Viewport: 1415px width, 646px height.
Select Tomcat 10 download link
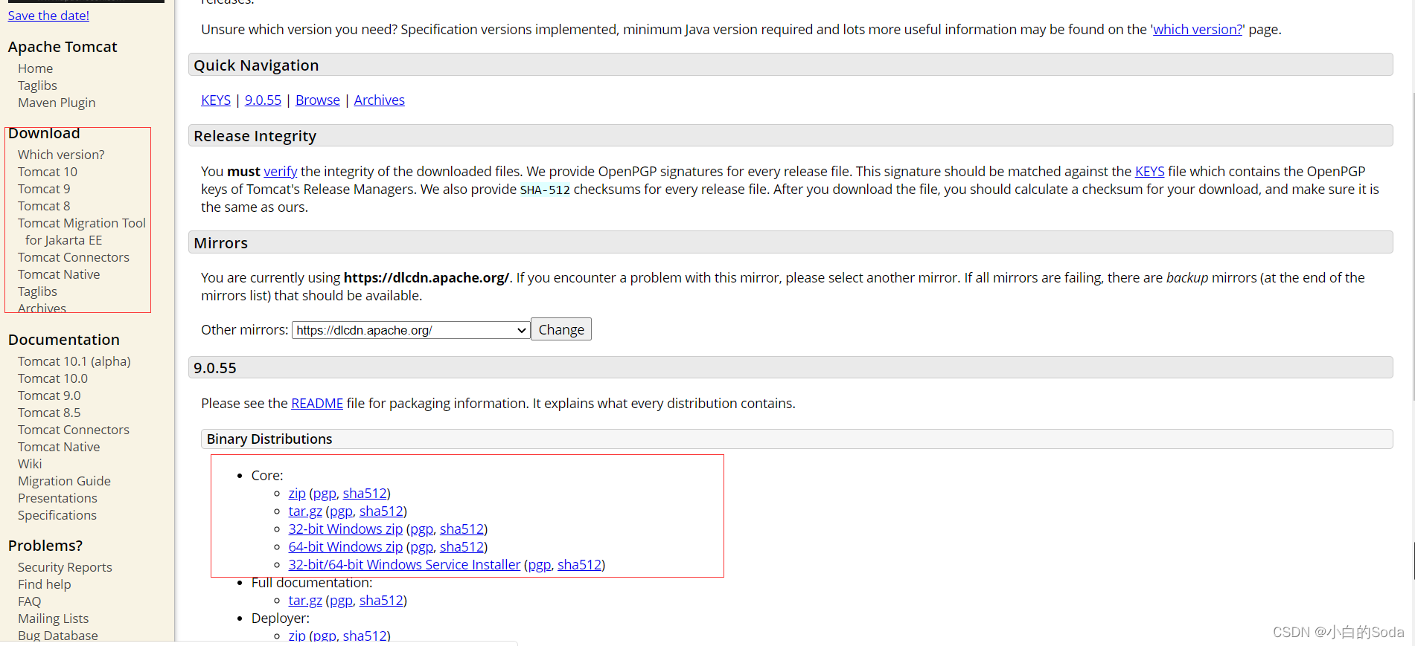(48, 172)
